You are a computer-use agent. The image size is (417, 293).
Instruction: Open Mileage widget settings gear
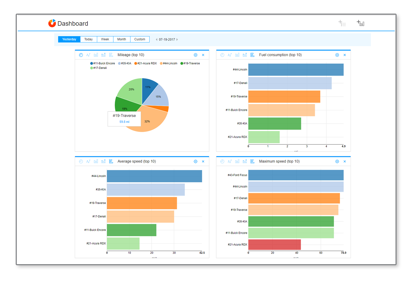pyautogui.click(x=195, y=55)
